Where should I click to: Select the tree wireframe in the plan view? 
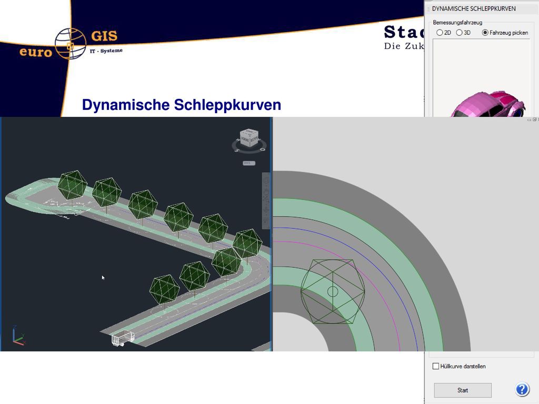pyautogui.click(x=333, y=291)
